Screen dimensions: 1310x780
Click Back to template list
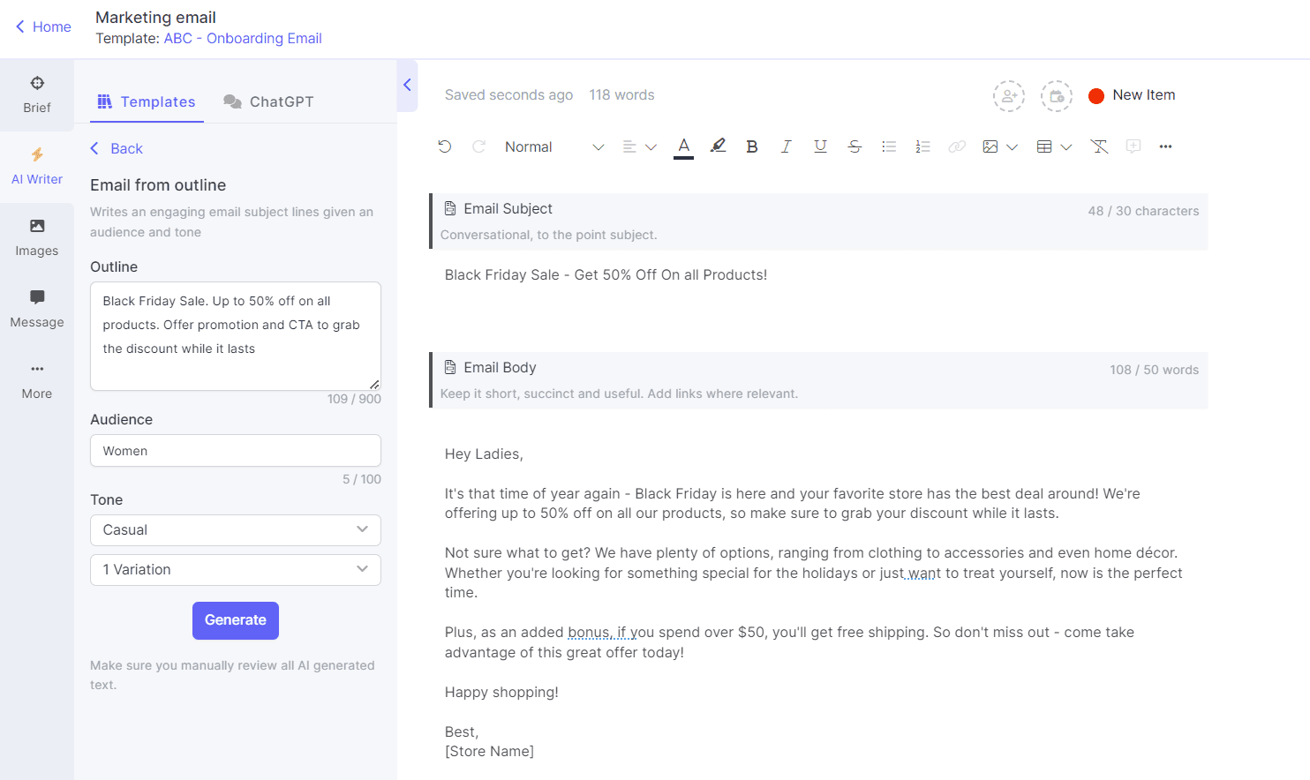[117, 148]
